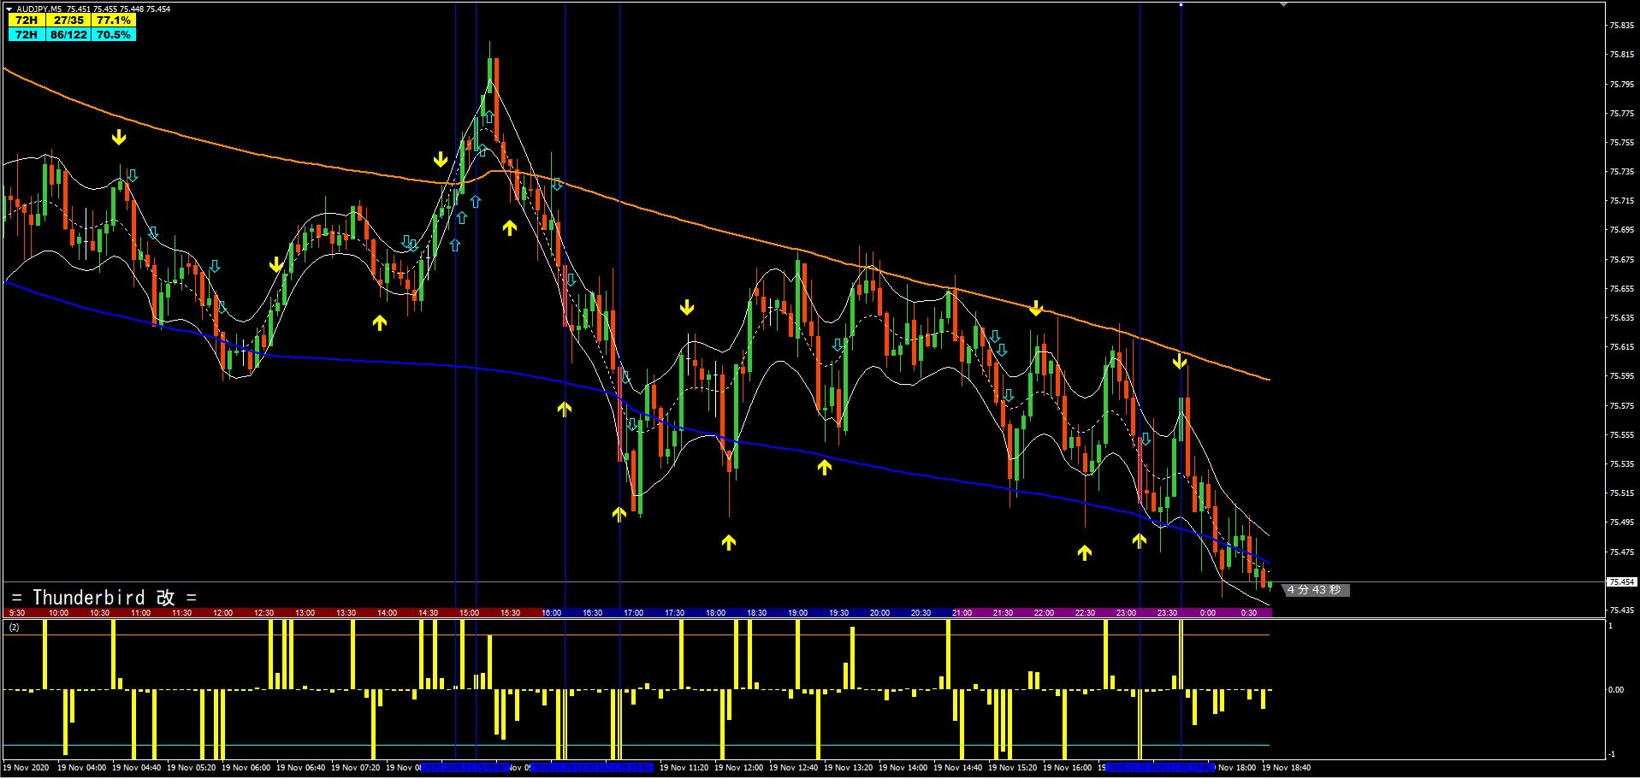Click the yellow down arrow above the 10:30 candles

pos(119,138)
